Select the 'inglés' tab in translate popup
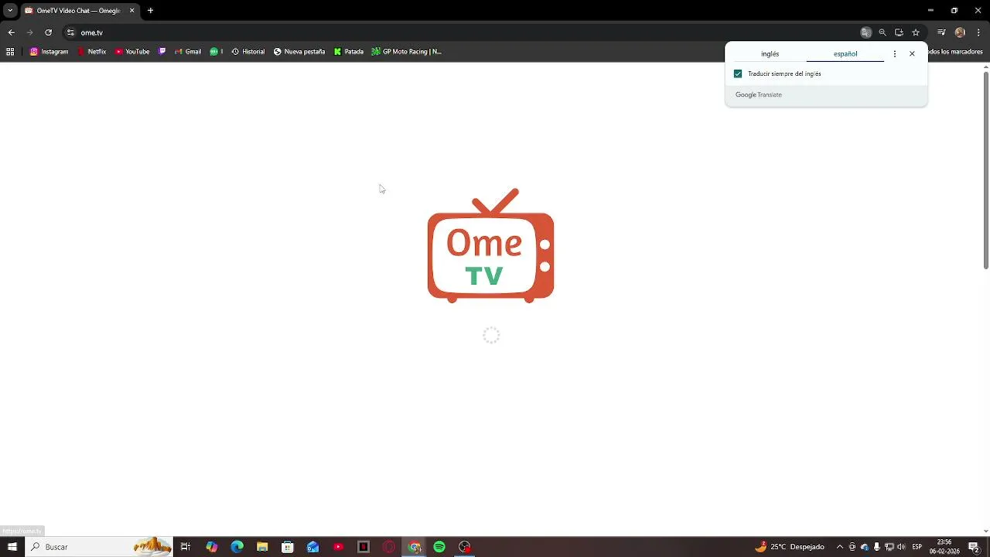This screenshot has width=990, height=557. 770,54
